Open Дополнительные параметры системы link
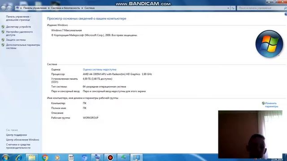287x161 pixels. (x=23, y=47)
